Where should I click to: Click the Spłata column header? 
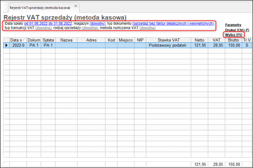tap(48, 40)
